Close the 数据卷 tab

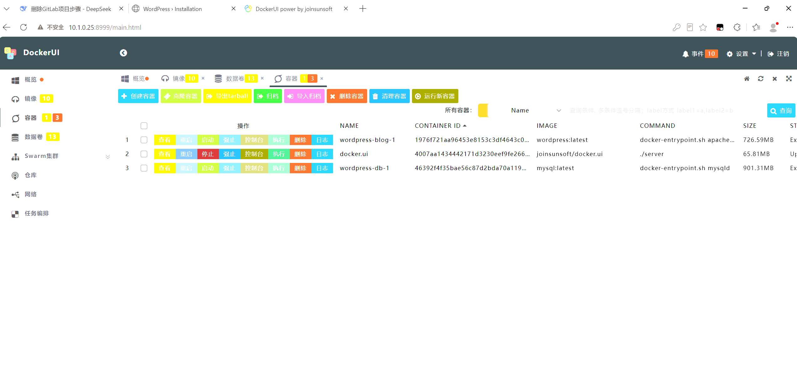(262, 78)
